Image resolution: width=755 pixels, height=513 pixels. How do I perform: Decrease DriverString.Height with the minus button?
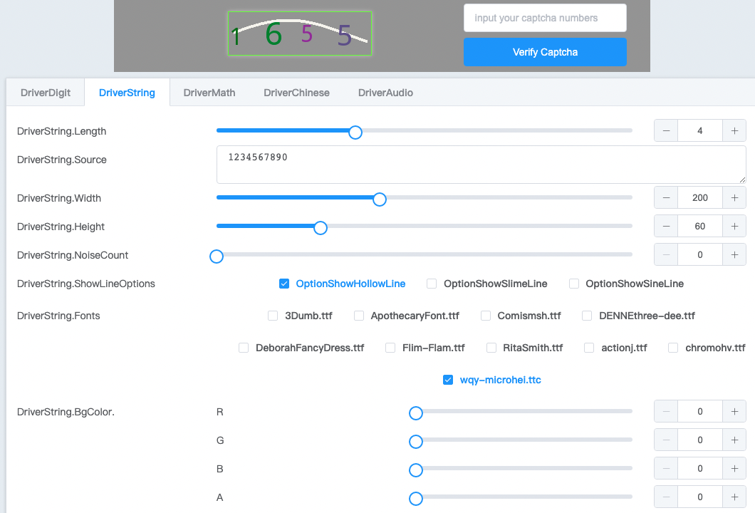coord(667,226)
